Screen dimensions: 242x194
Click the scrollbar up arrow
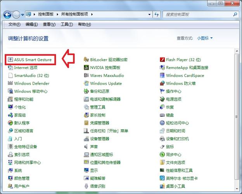coord(237,51)
